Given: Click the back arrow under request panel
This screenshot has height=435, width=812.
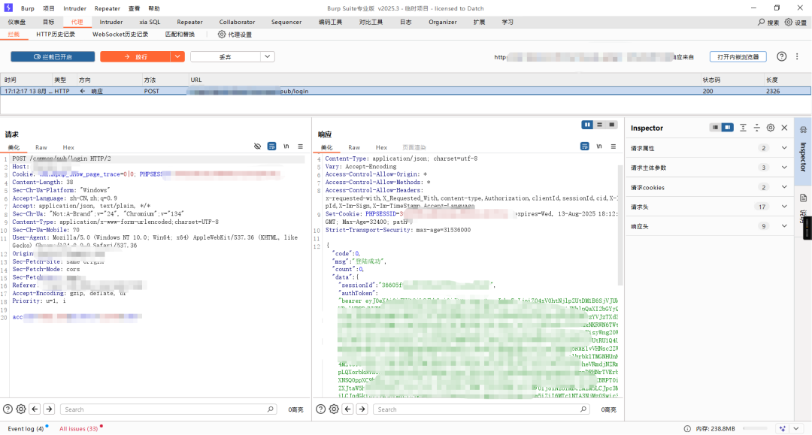Looking at the screenshot, I should coord(35,409).
